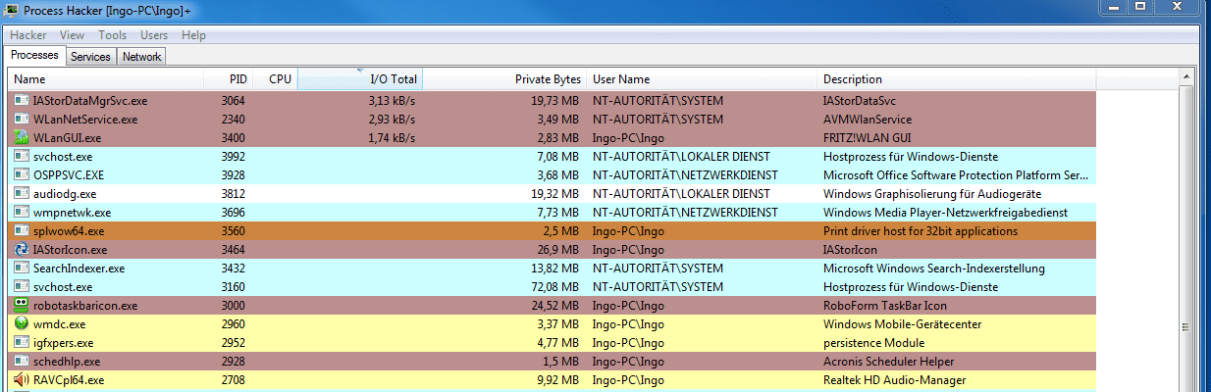Select the splwow64.exe process name
Image resolution: width=1211 pixels, height=392 pixels.
[x=69, y=230]
